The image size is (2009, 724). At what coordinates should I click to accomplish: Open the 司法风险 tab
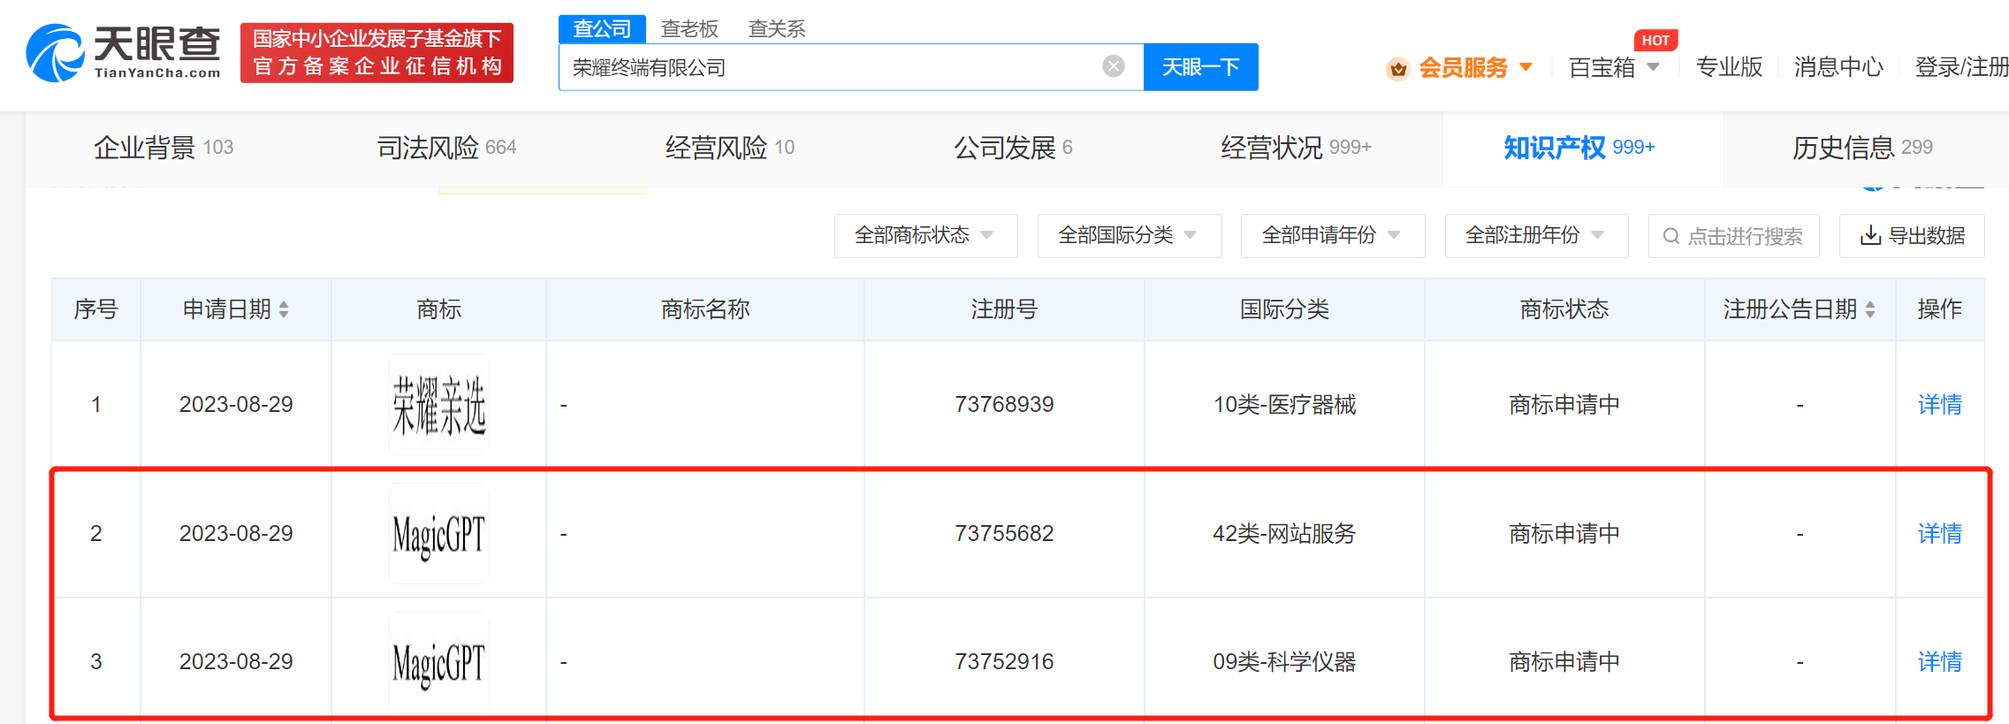446,148
